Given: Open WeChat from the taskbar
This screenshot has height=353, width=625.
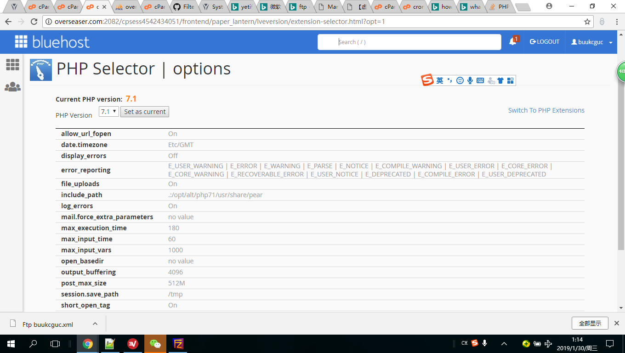Looking at the screenshot, I should pos(155,343).
